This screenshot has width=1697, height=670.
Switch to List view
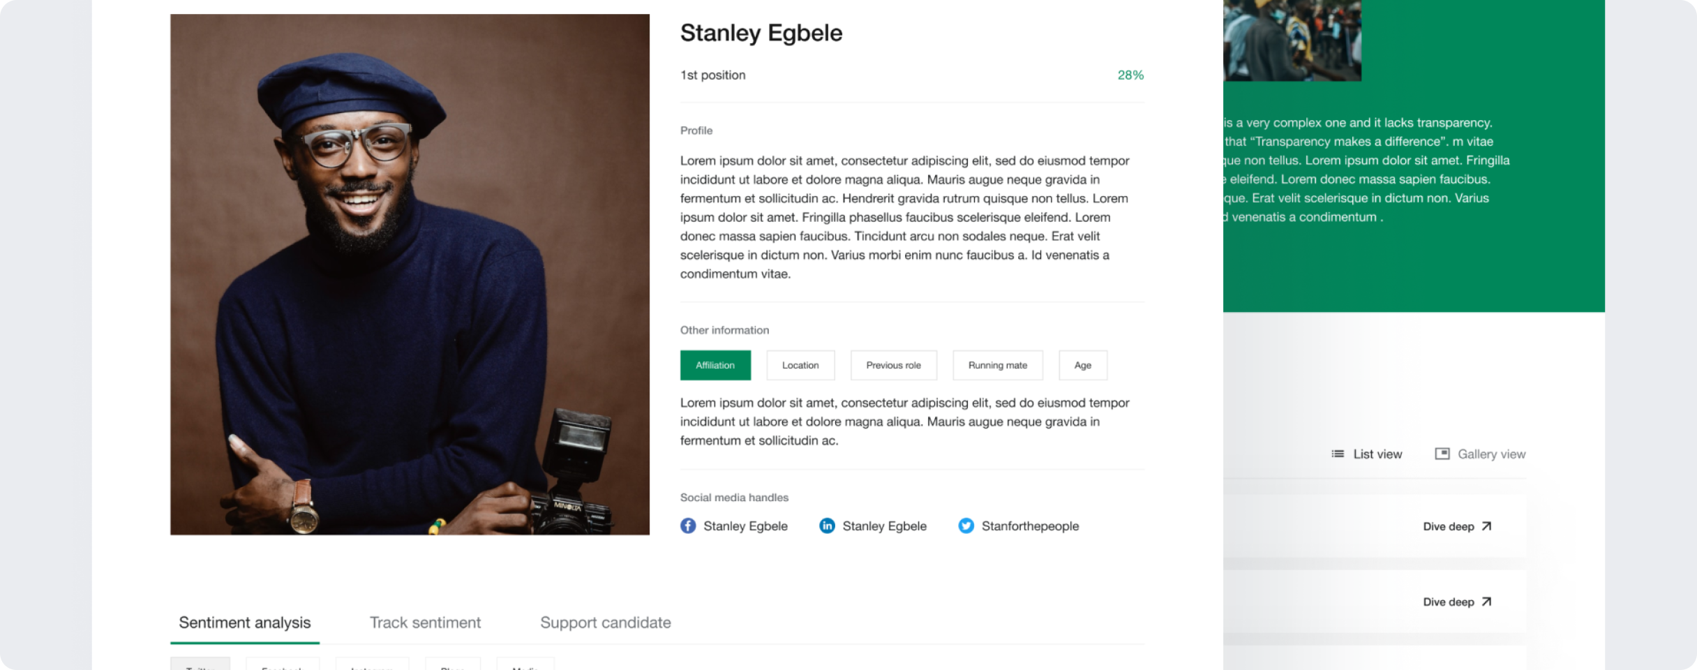click(x=1377, y=454)
